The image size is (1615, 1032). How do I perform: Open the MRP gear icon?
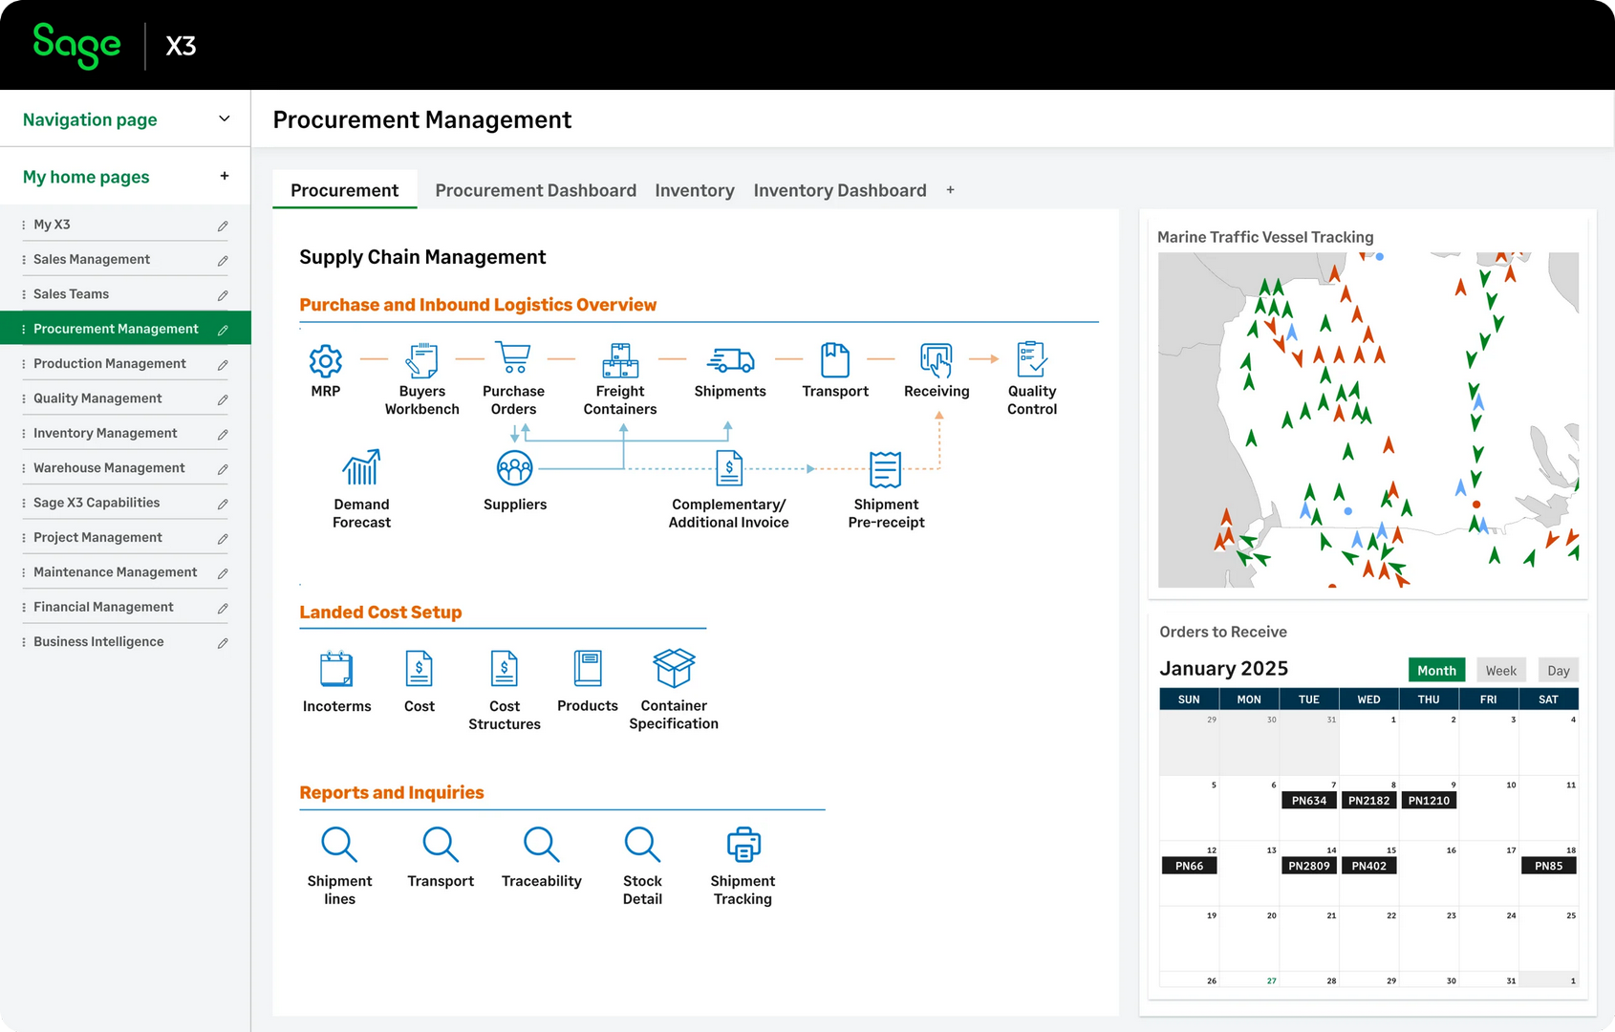pos(326,360)
